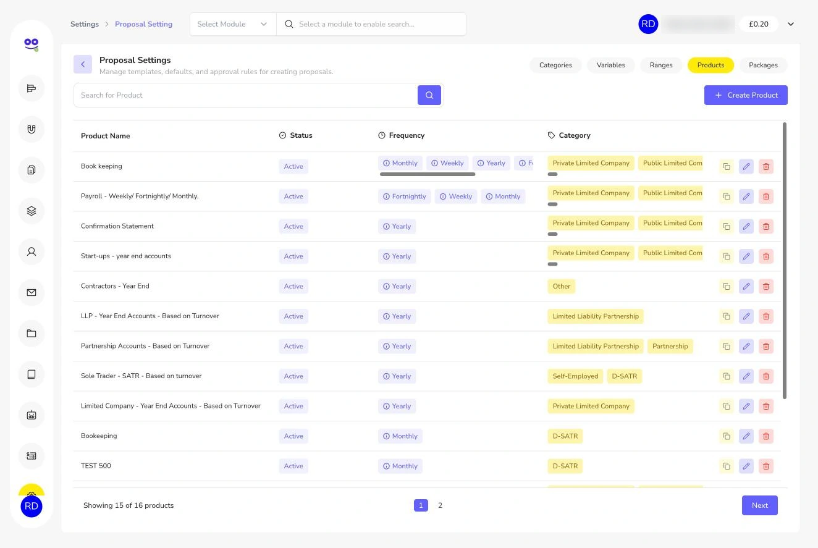Open the documents icon in sidebar
Image resolution: width=818 pixels, height=548 pixels.
[32, 170]
